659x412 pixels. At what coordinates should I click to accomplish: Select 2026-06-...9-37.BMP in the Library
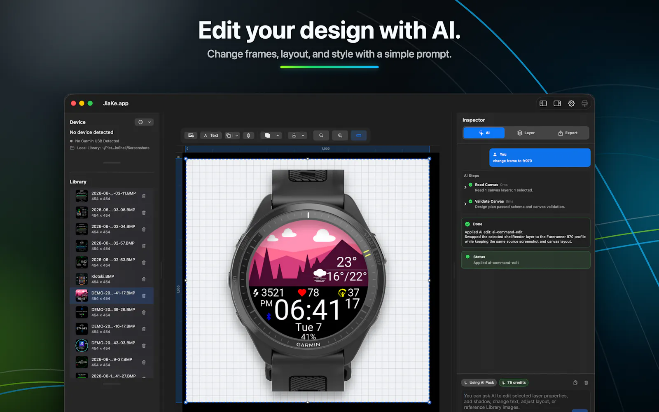(112, 362)
